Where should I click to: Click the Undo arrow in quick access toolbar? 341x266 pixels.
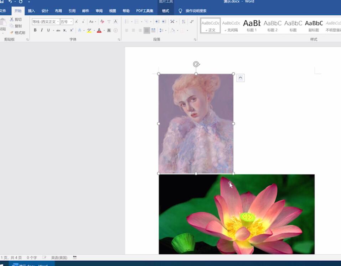(x=10, y=2)
